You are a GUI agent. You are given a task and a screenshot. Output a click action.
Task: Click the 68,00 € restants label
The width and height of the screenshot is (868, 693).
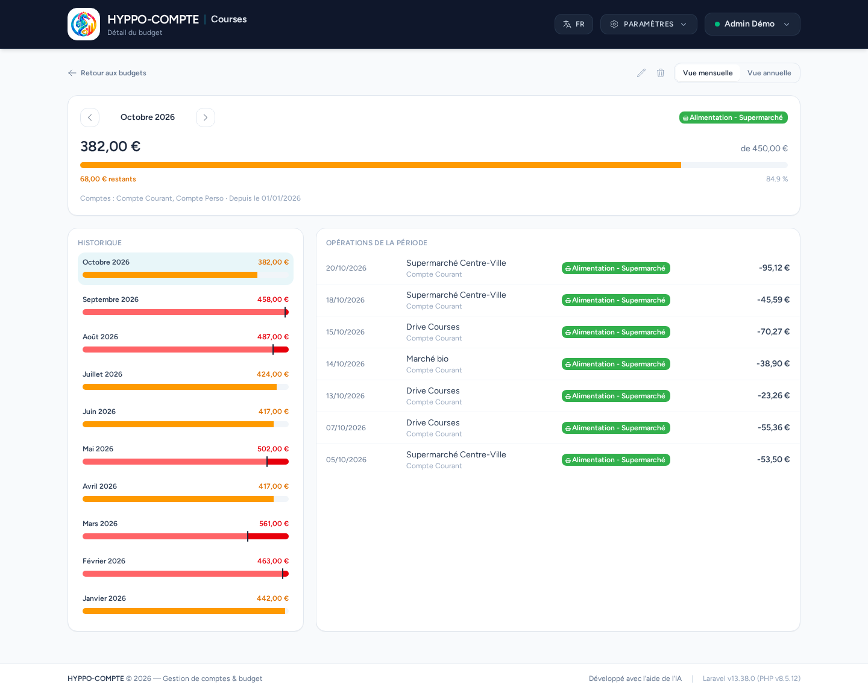point(108,179)
